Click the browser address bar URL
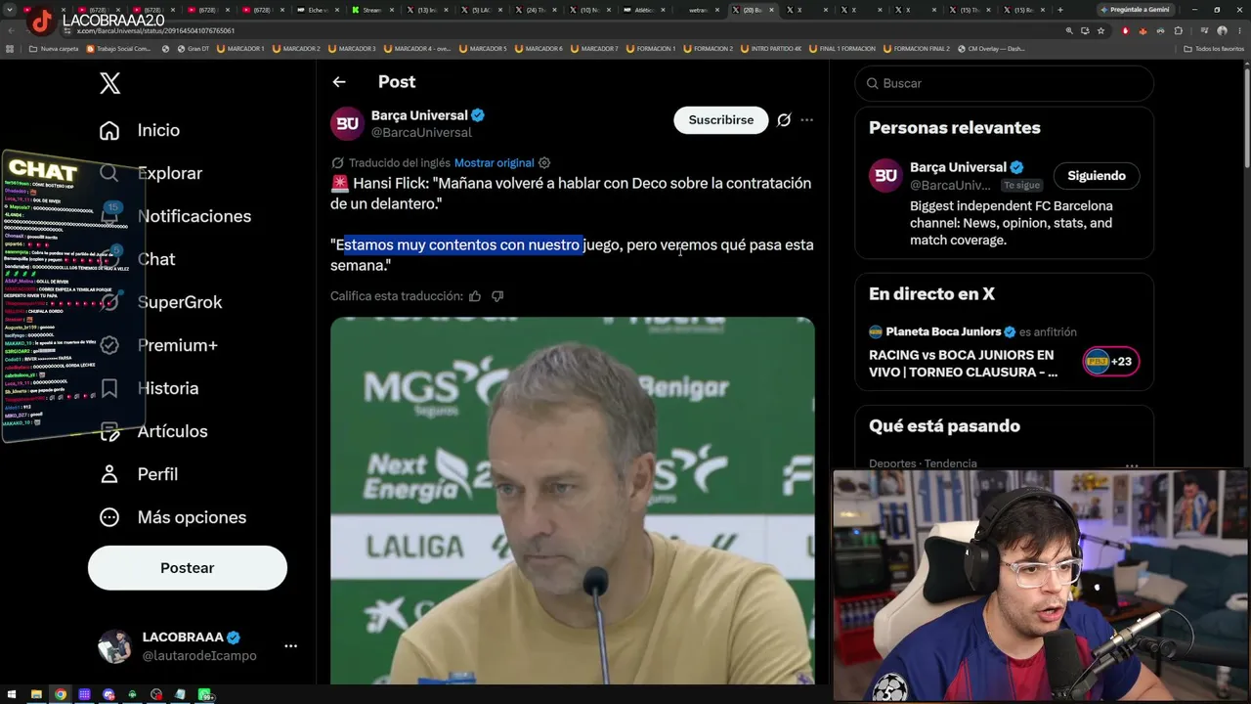 [x=156, y=30]
